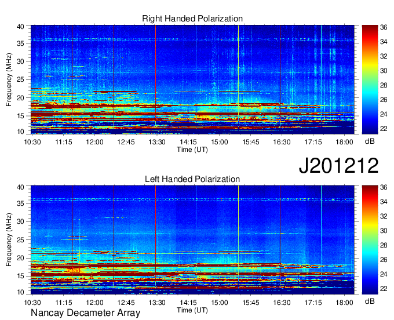Click the J201212 label
The image size is (394, 320).
click(x=338, y=166)
